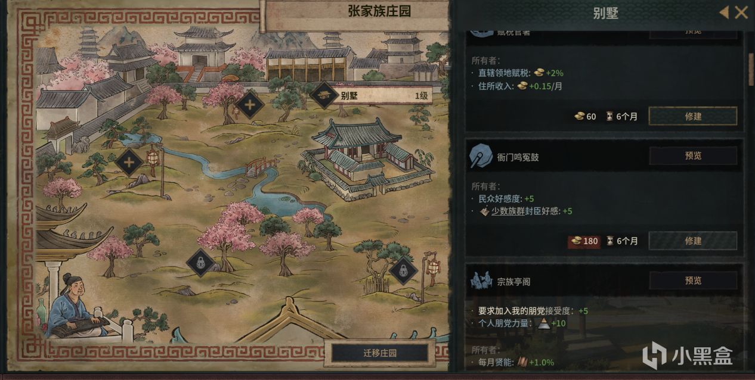Go back using the panel's left arrow
755x380 pixels.
[x=723, y=12]
